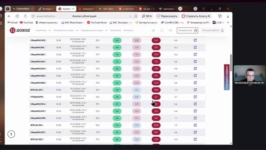Click the Улучшить сервис side tab
Screen dimensions: 266x150
click(227, 77)
